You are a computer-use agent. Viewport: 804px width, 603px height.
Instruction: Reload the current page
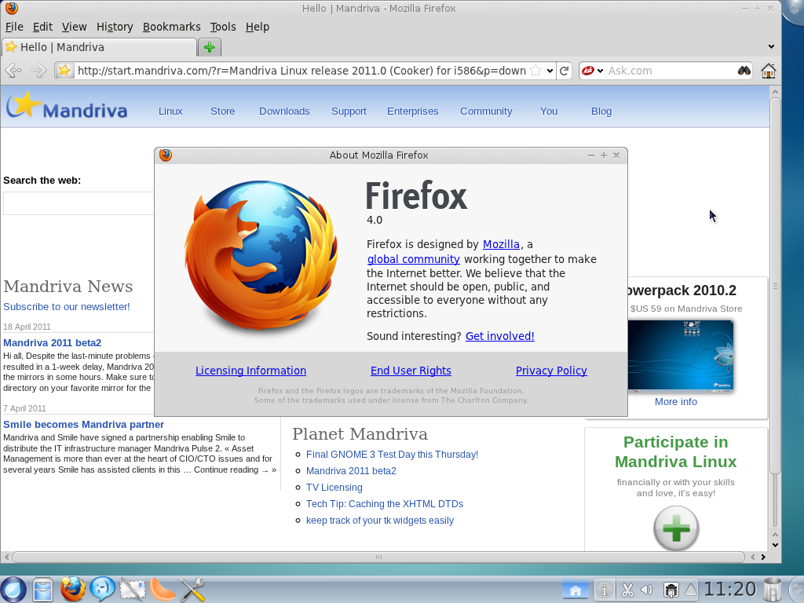pos(564,70)
